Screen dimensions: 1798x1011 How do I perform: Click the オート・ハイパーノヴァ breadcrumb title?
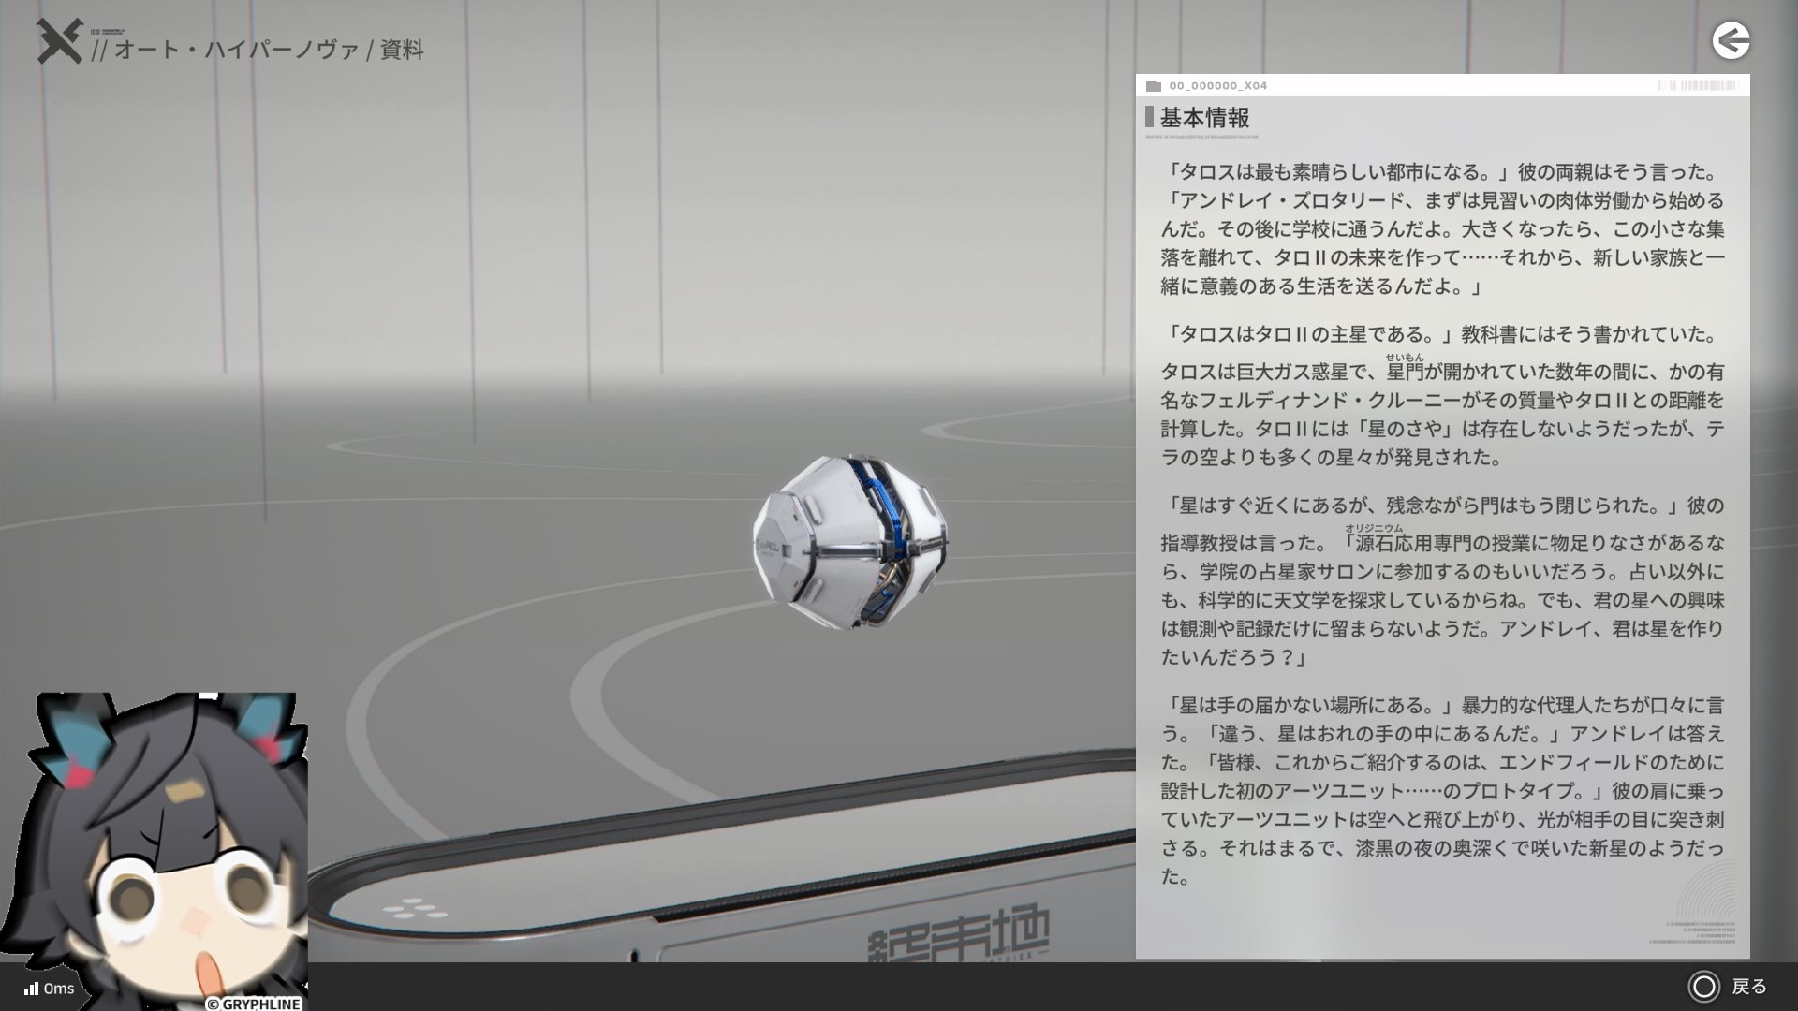[x=236, y=50]
